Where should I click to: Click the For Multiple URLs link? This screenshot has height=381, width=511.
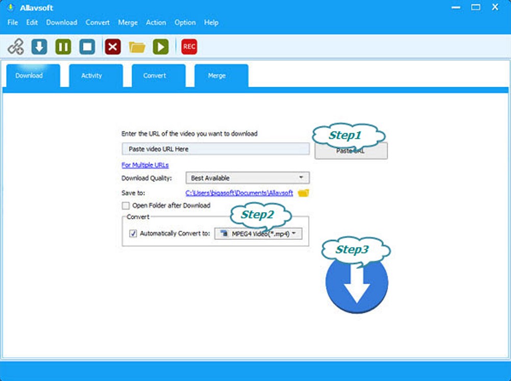tap(145, 165)
